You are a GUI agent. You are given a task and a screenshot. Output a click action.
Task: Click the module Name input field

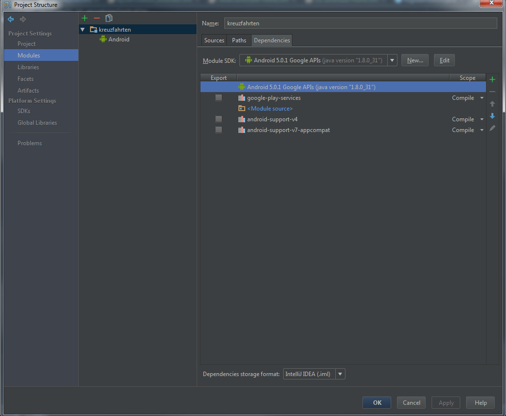click(x=361, y=23)
